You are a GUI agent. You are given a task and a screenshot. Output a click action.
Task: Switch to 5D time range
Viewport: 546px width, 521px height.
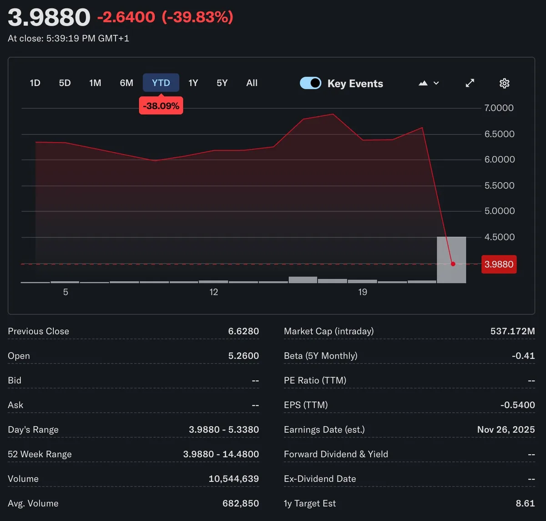65,83
